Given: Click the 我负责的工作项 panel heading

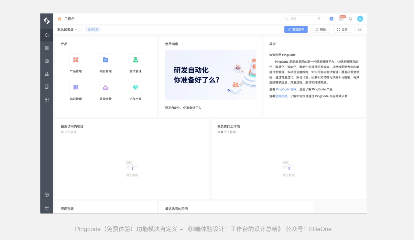Looking at the screenshot, I should [229, 126].
